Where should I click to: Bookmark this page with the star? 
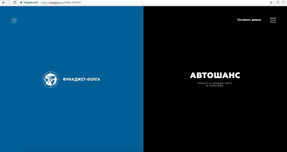coord(271,3)
